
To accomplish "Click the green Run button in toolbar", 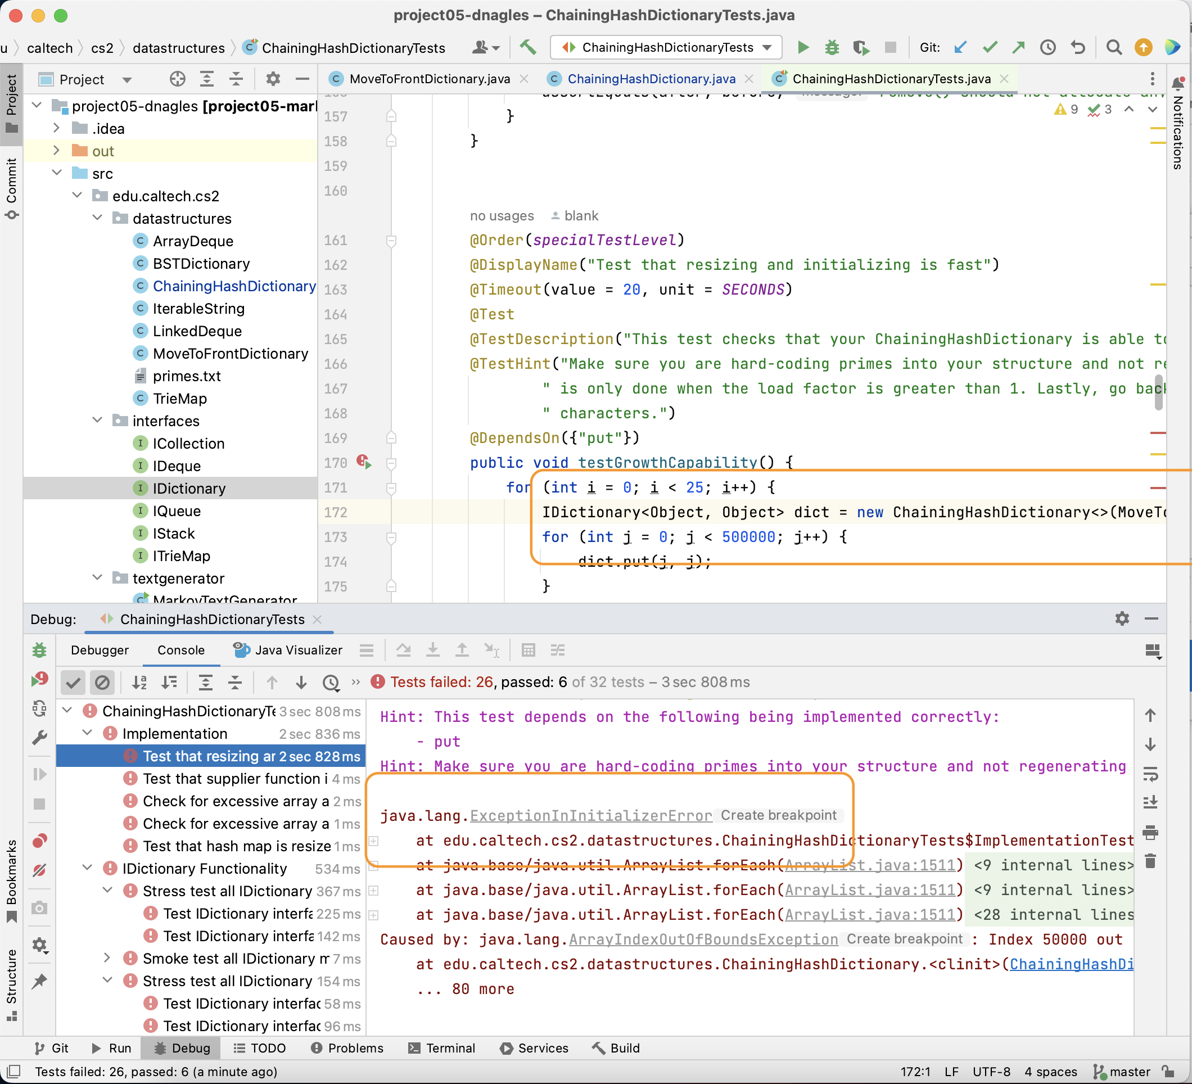I will coord(802,47).
